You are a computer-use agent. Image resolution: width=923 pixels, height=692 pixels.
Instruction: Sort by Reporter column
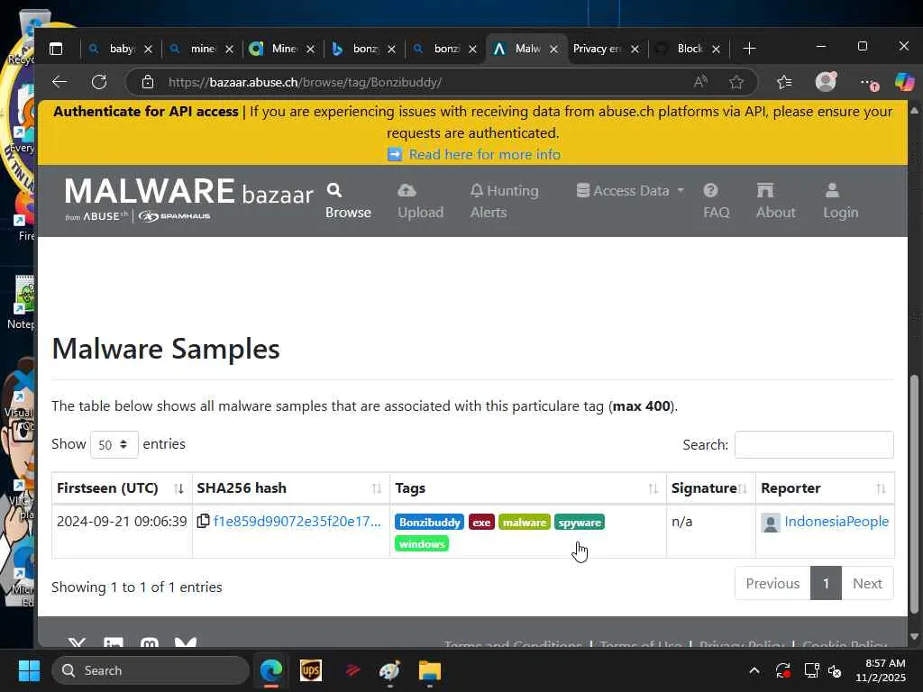(824, 488)
